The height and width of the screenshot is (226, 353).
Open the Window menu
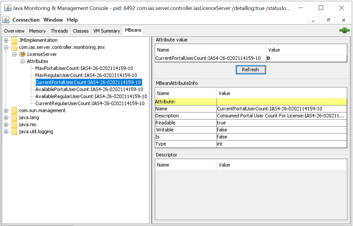pos(53,20)
